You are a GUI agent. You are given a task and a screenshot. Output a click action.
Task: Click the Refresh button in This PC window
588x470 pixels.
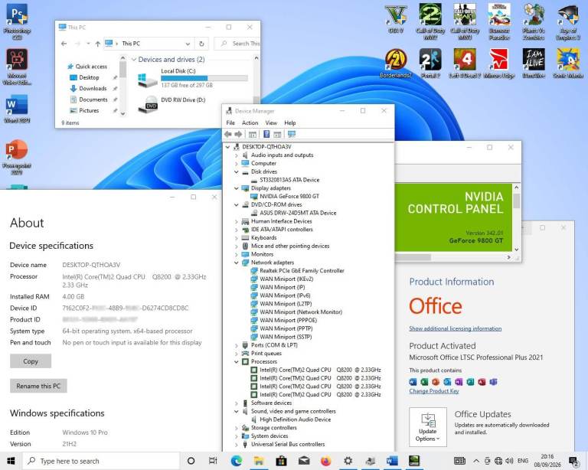202,44
